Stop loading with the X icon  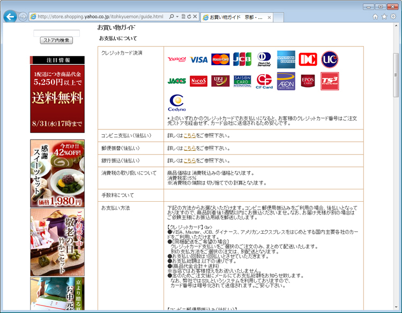click(195, 17)
